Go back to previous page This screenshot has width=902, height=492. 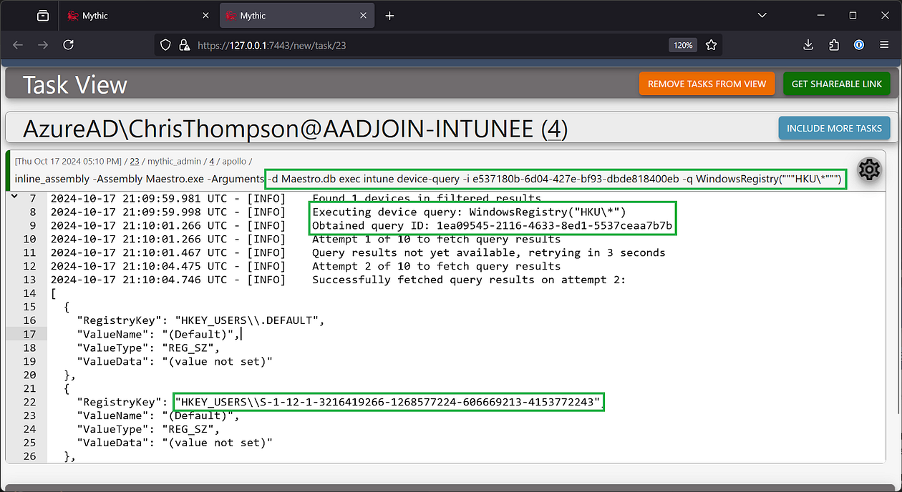[18, 44]
